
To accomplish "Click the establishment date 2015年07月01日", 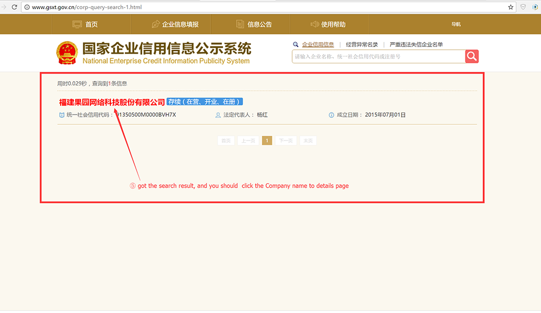I will (x=385, y=115).
